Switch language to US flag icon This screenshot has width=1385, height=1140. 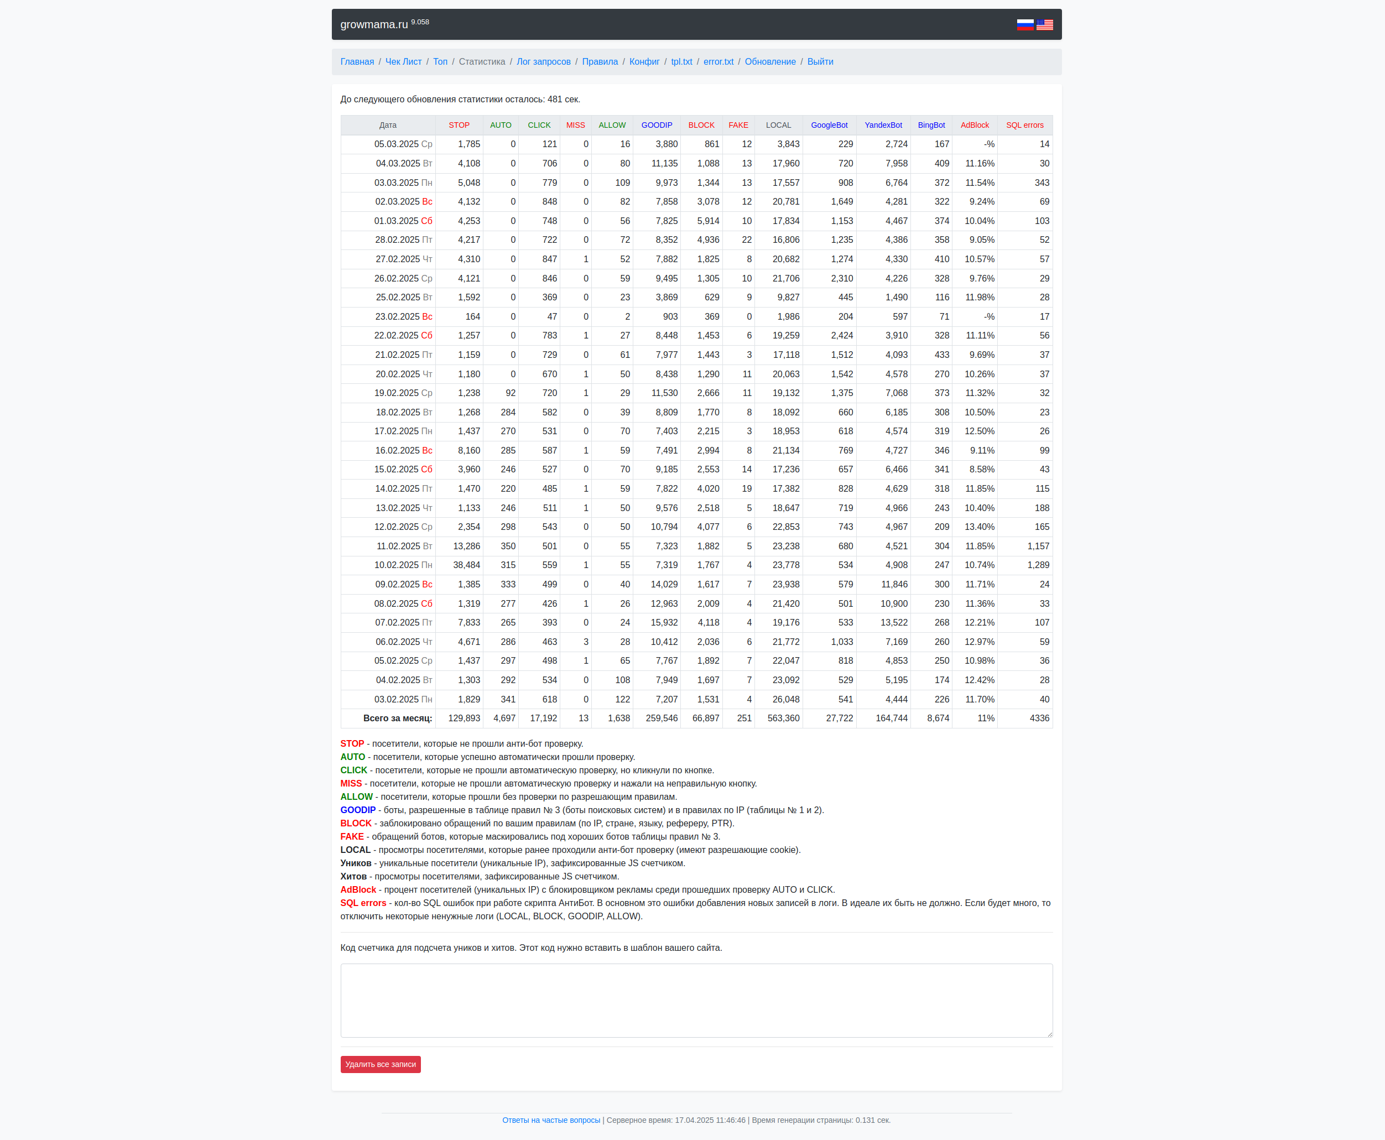1044,24
